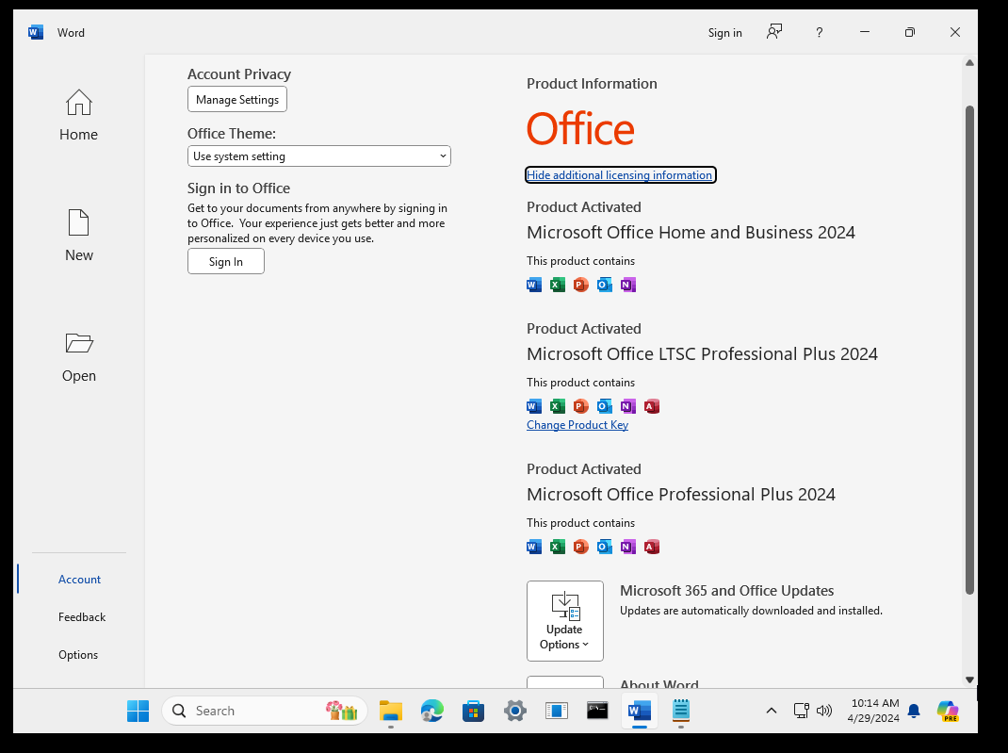Click the Word logo icon in title bar
This screenshot has width=1008, height=753.
[36, 32]
